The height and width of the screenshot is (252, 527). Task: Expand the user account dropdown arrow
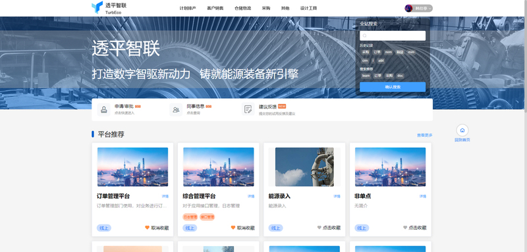(430, 9)
